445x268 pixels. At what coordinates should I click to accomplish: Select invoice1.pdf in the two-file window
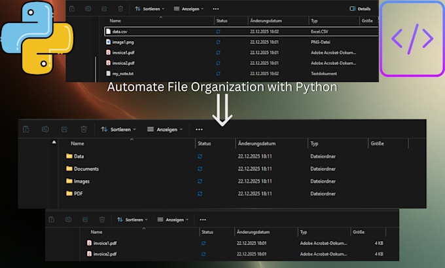click(105, 243)
